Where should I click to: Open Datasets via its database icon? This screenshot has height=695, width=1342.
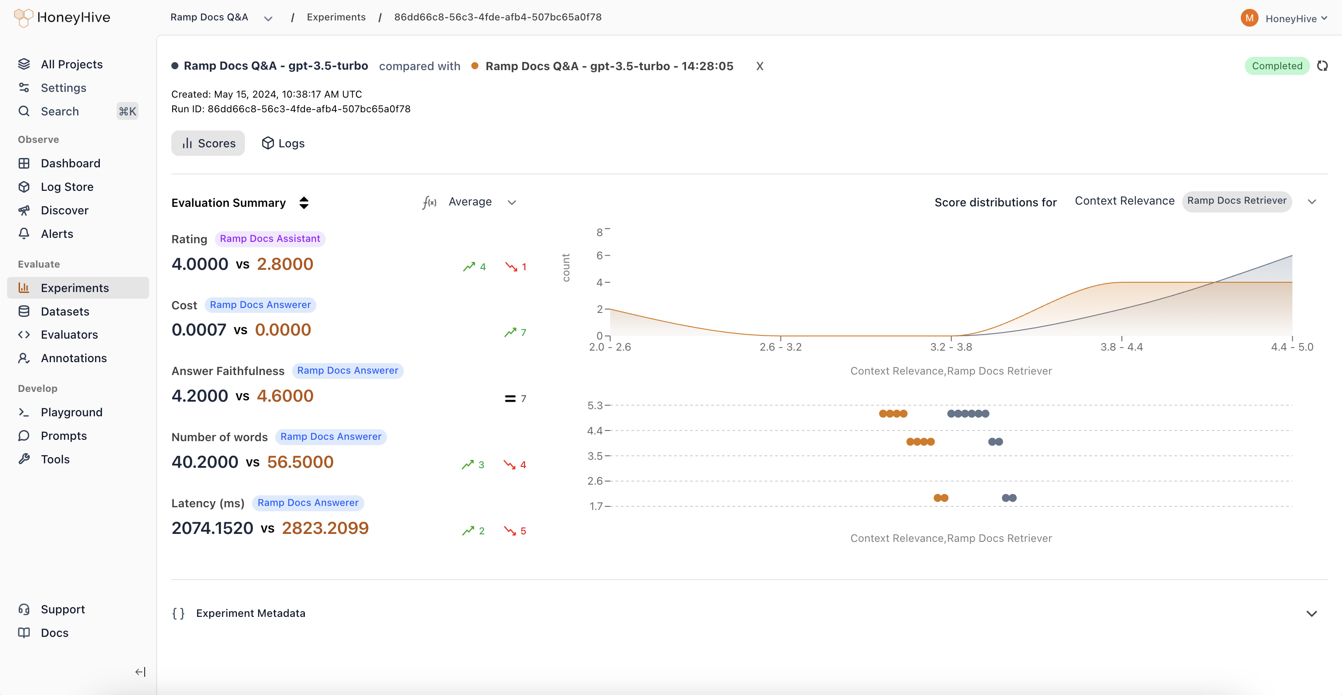pos(24,311)
